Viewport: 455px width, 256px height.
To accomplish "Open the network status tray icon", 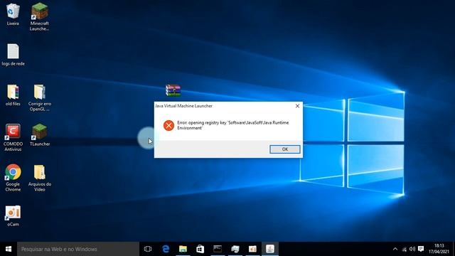I will click(405, 249).
